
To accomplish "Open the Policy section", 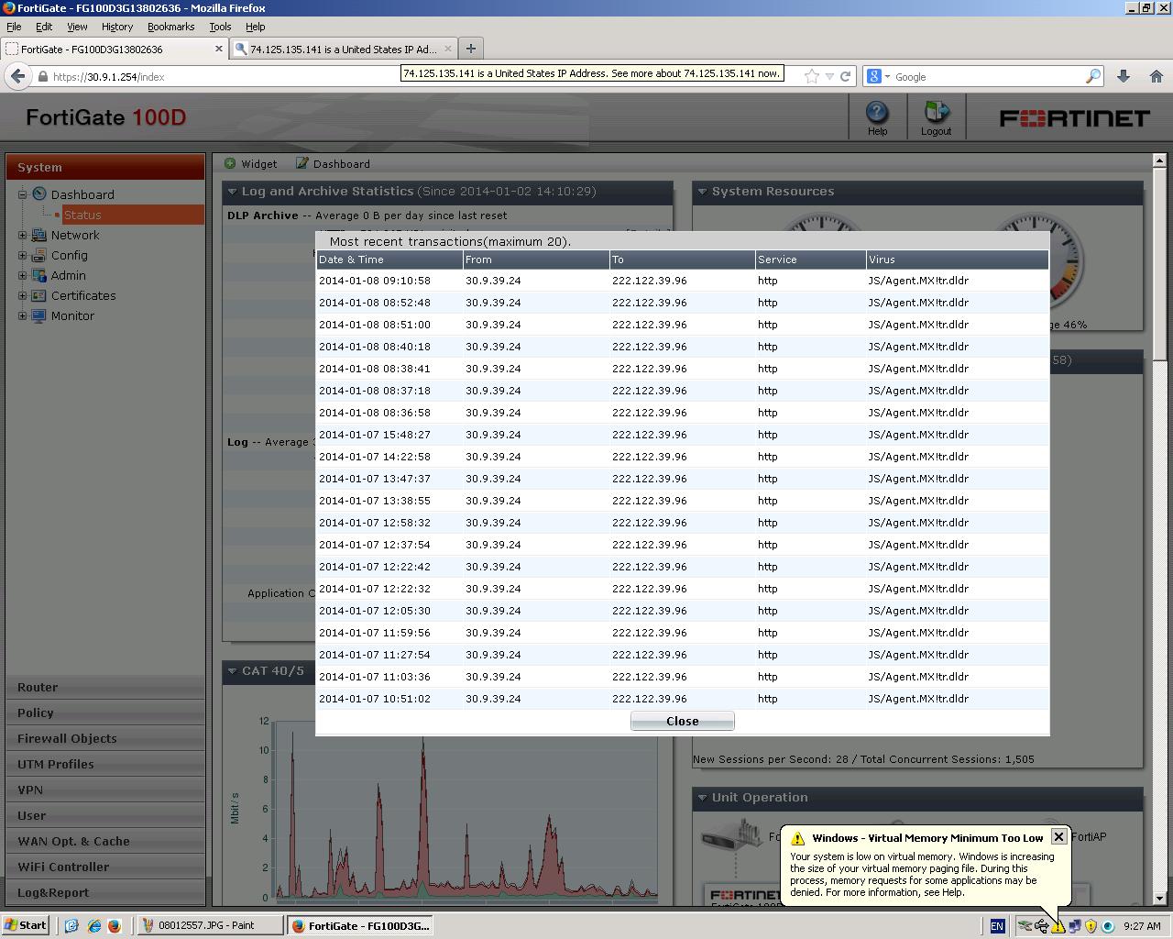I will [x=105, y=713].
